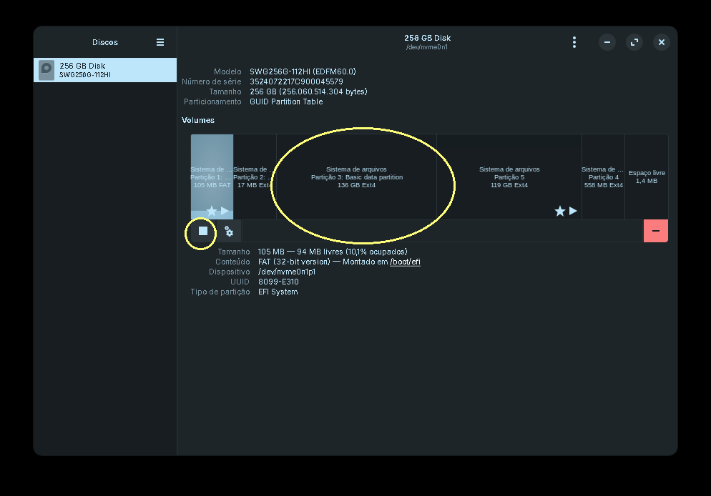Select the Espaço livre 1,4 MB block

pyautogui.click(x=647, y=177)
